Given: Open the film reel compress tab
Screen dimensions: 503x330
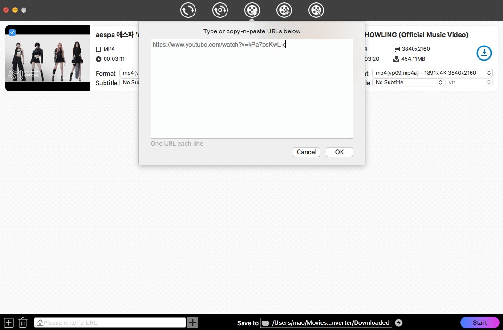Looking at the screenshot, I should [x=284, y=10].
